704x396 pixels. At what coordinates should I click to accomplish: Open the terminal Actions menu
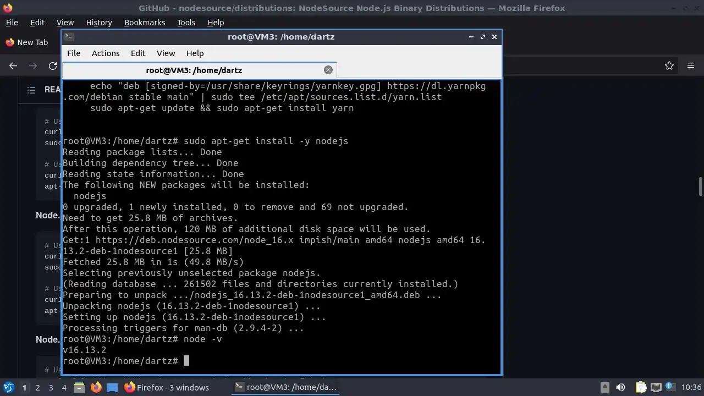[x=106, y=53]
